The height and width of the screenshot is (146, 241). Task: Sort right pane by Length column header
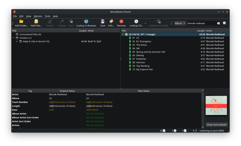coord(201,31)
